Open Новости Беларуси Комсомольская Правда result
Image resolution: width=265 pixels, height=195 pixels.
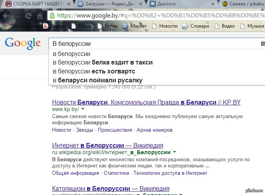146,103
